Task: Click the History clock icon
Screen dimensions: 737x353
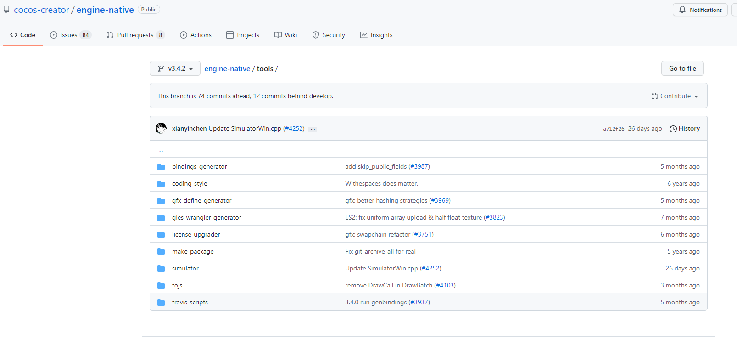Action: tap(673, 129)
